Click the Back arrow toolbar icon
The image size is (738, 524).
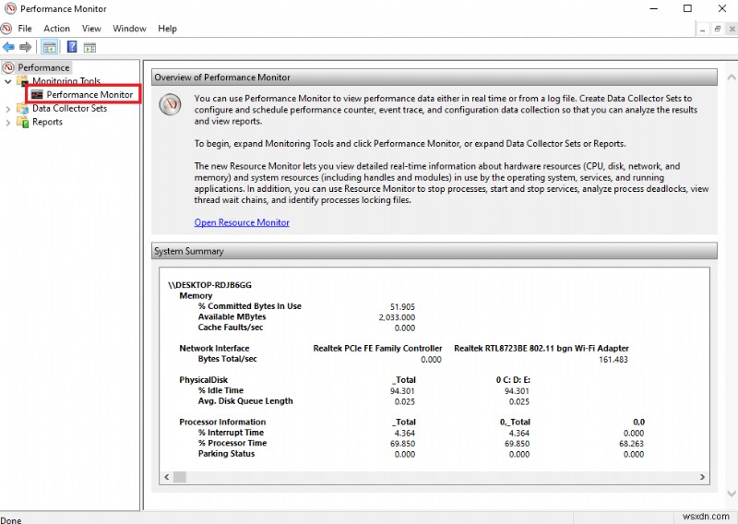pyautogui.click(x=8, y=47)
